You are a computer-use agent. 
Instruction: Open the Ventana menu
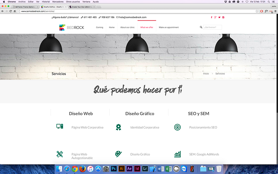tap(86, 2)
